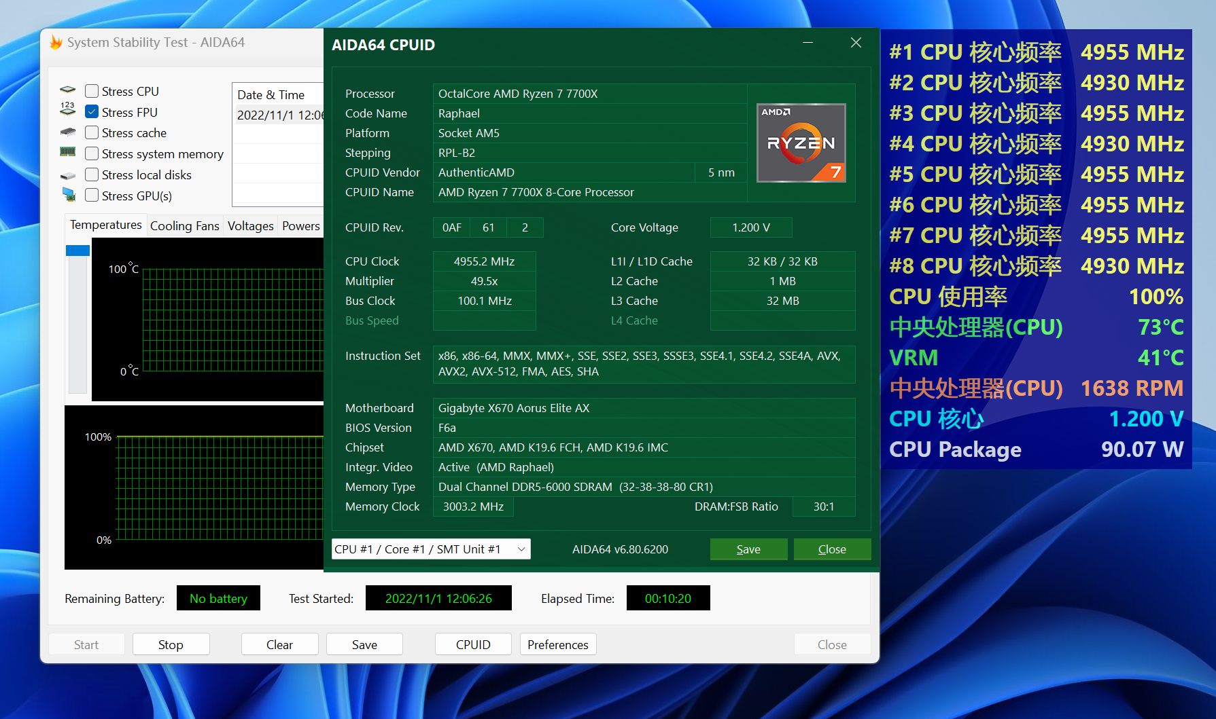This screenshot has width=1216, height=719.
Task: Enable the Stress CPU checkbox
Action: (x=92, y=91)
